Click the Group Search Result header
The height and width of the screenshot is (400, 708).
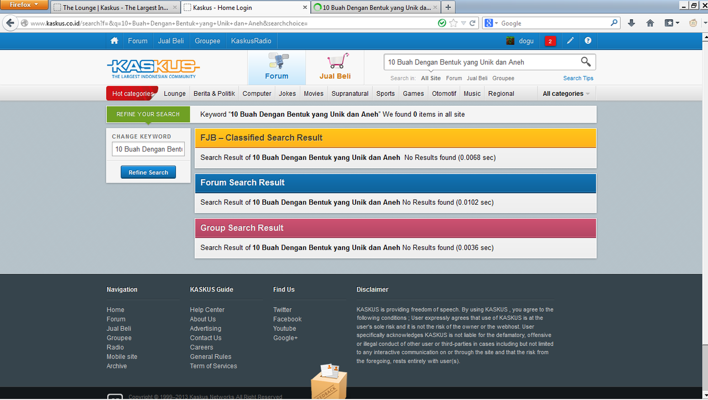pos(395,228)
